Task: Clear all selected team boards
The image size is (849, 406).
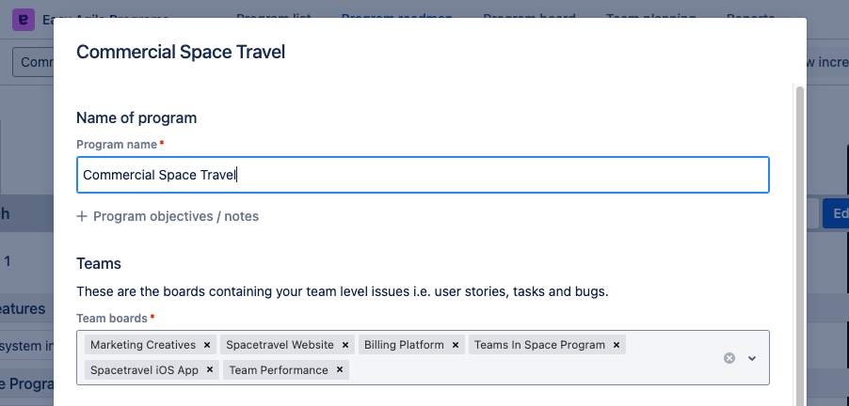Action: click(x=729, y=358)
